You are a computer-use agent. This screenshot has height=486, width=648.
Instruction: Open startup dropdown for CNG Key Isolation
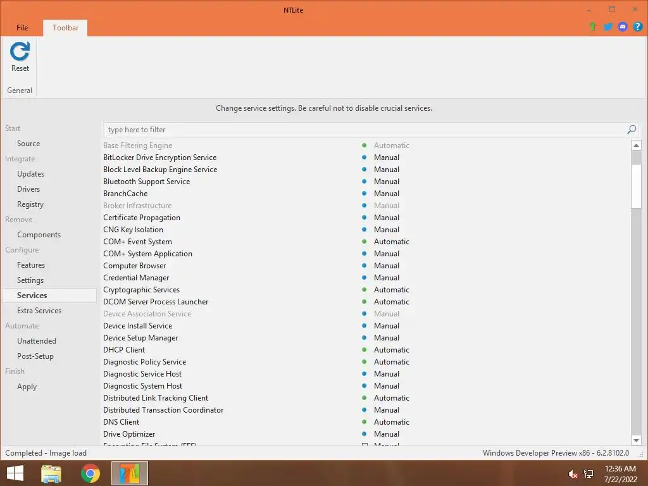point(387,229)
